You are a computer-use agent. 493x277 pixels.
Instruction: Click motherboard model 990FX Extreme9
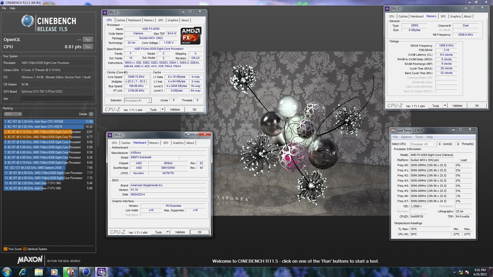click(x=154, y=157)
